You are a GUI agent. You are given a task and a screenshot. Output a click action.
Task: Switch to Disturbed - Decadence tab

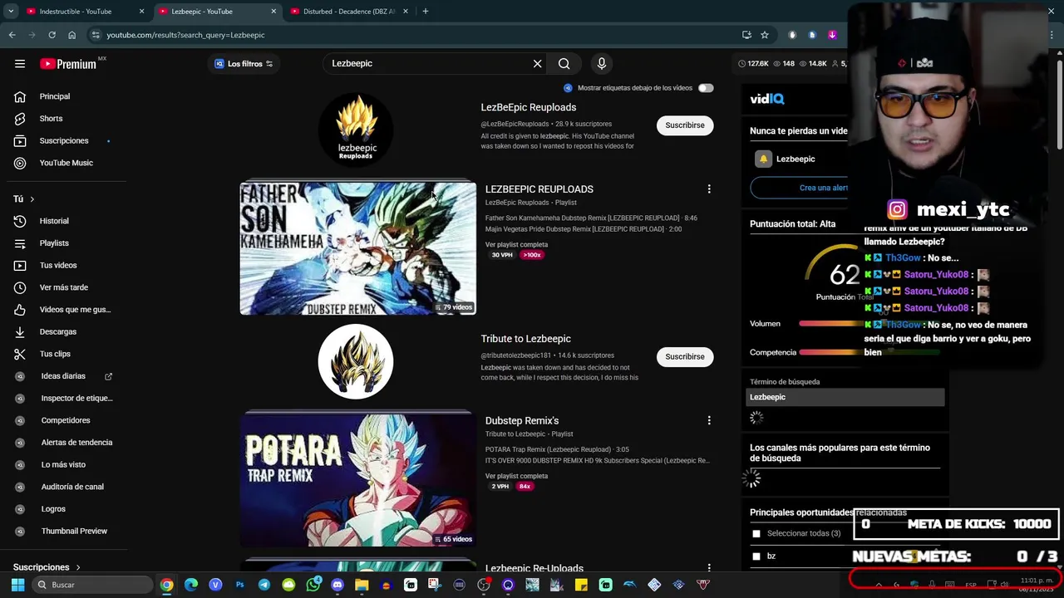(347, 12)
